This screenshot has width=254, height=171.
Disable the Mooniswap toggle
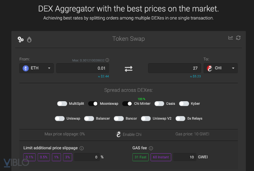(x=93, y=104)
